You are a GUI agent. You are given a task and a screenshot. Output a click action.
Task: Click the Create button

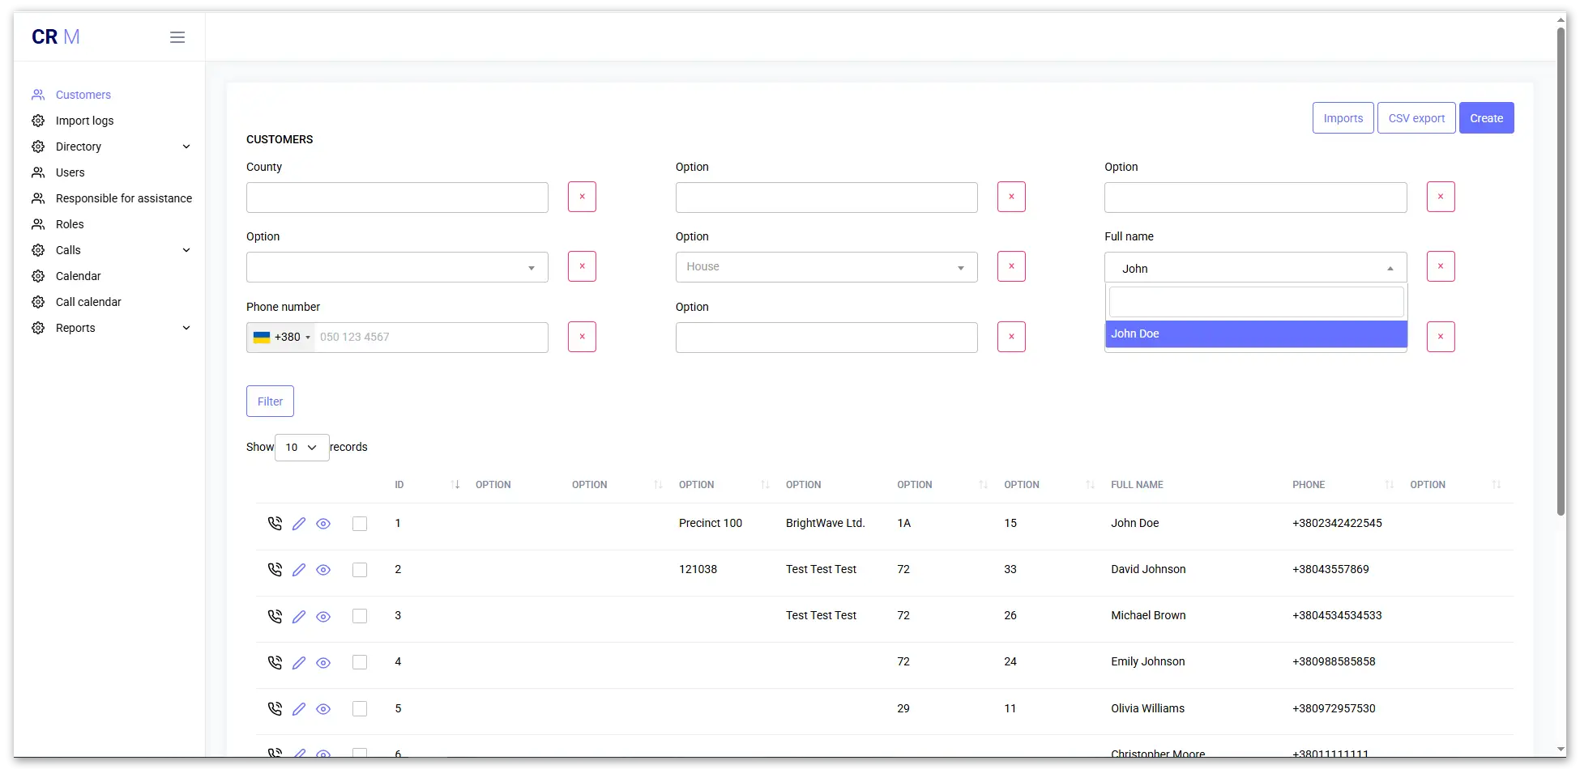(1486, 118)
